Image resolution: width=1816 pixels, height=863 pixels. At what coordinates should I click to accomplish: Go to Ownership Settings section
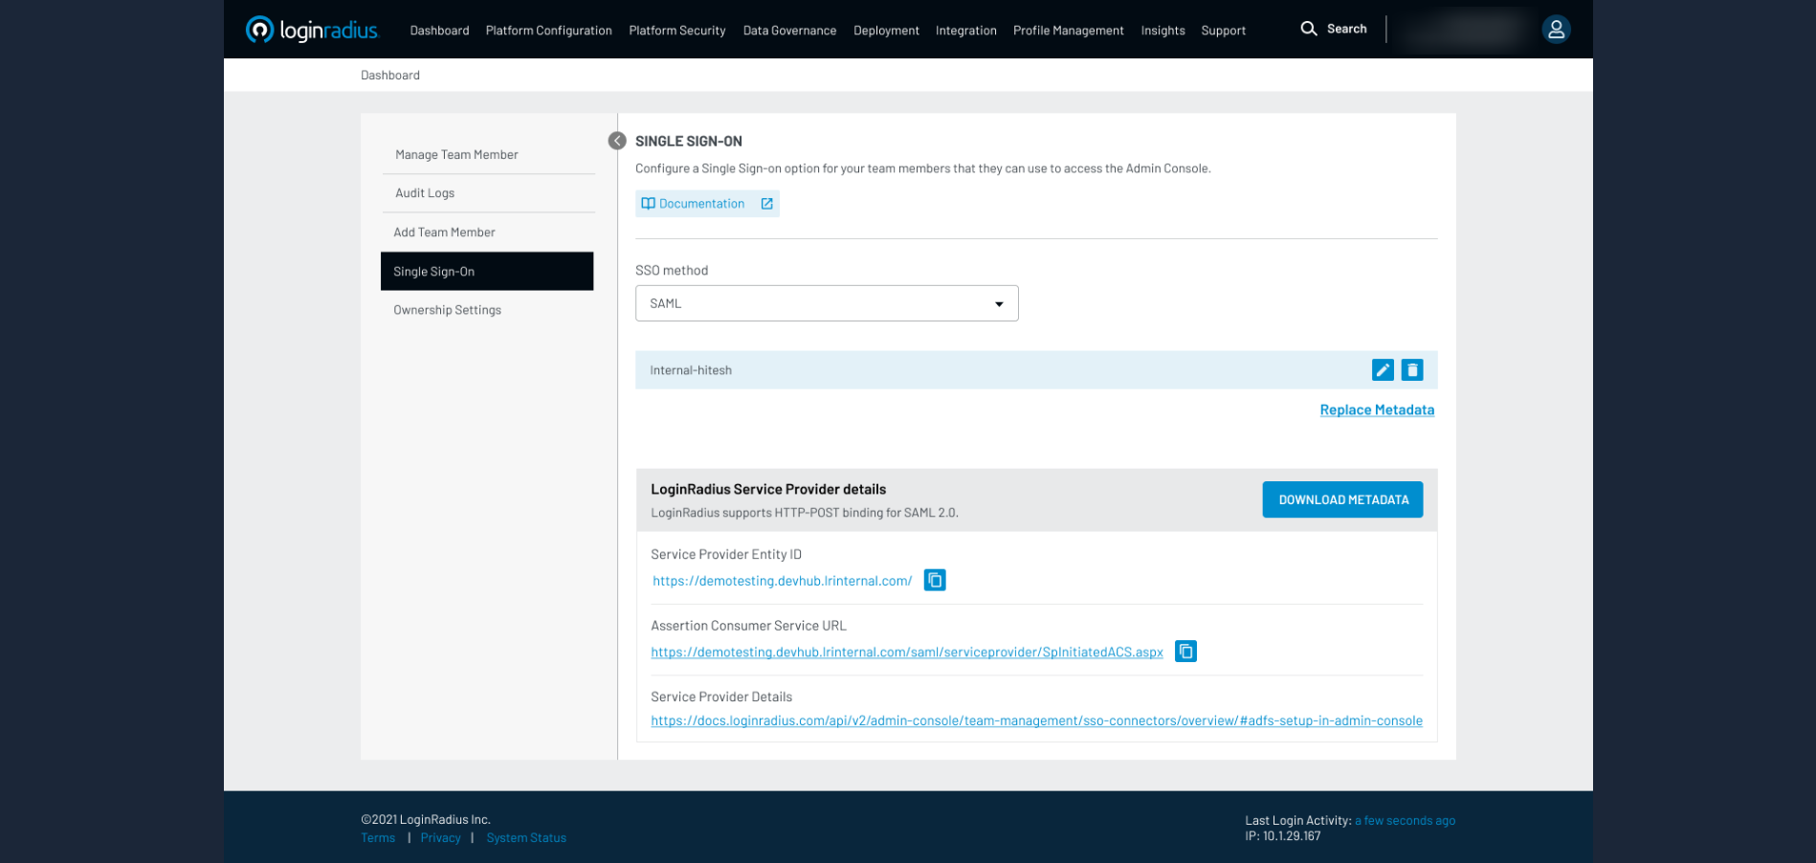[x=447, y=310]
